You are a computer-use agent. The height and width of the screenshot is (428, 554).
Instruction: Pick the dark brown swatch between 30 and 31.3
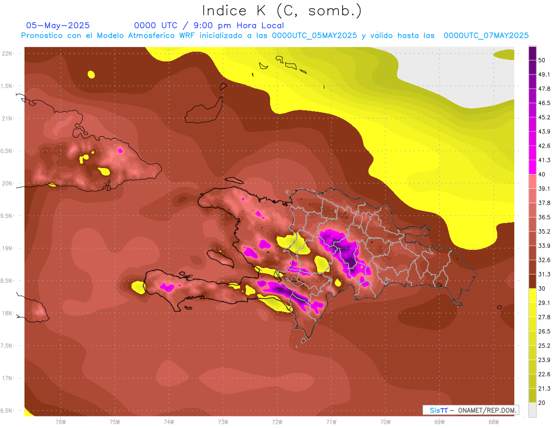532,282
